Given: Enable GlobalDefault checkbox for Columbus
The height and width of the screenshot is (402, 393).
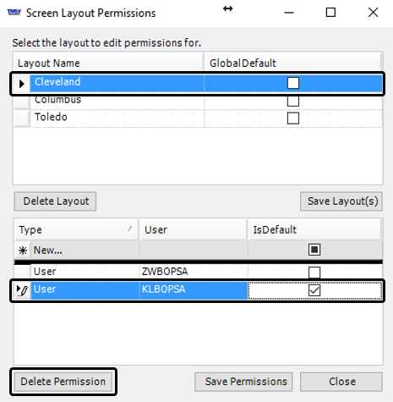Looking at the screenshot, I should [x=293, y=101].
